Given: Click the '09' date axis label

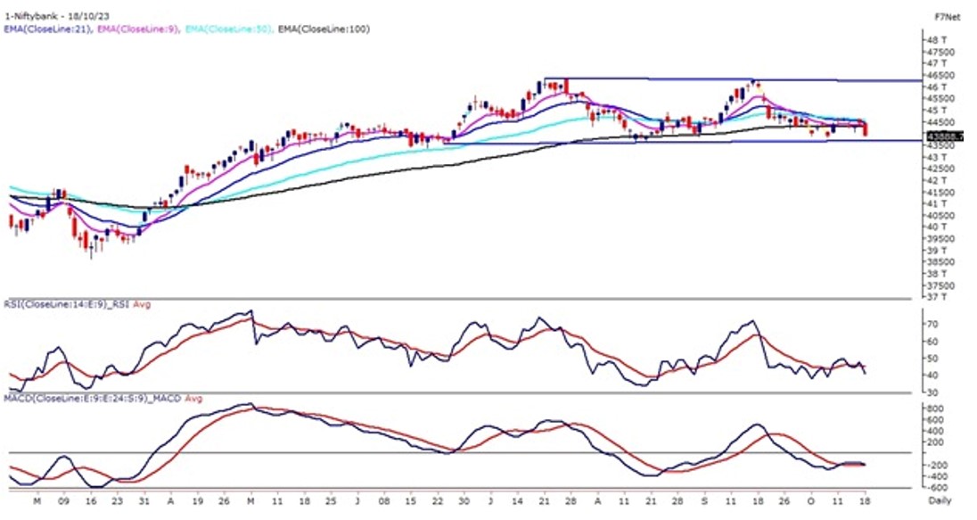Looking at the screenshot, I should pos(63,501).
